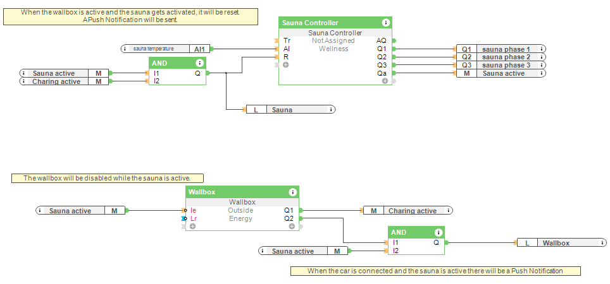Click info icon on sauna phase 1 output

(542, 49)
